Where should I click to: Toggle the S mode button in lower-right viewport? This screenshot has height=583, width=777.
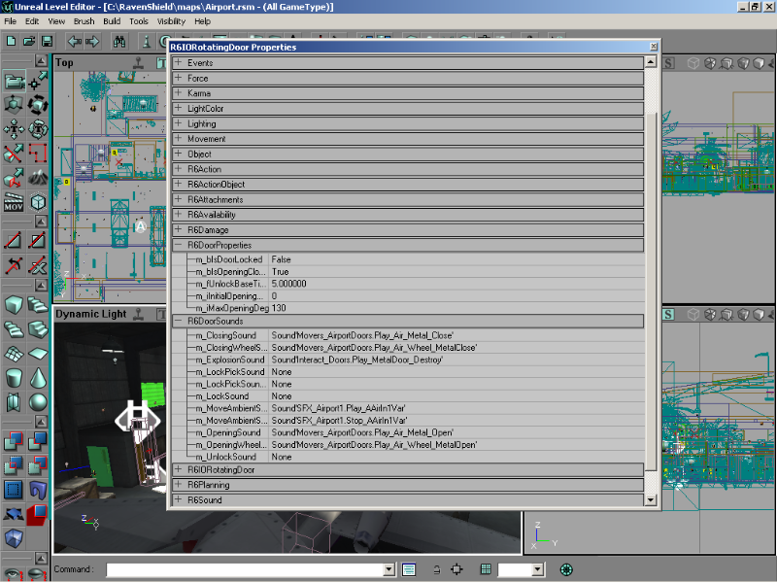click(x=669, y=314)
